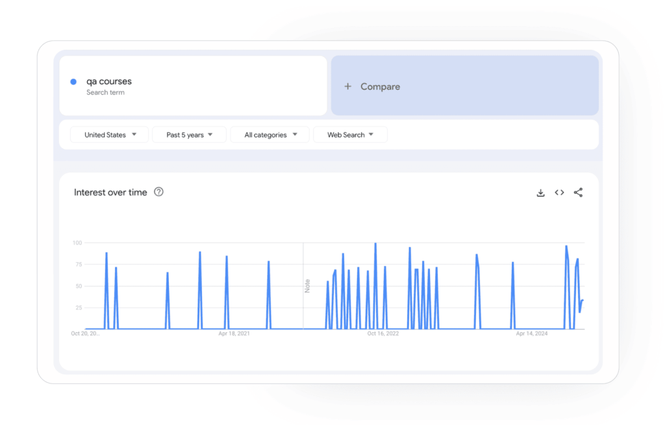Click the Oct 16, 2022 axis label
The image size is (665, 425).
[x=383, y=334]
